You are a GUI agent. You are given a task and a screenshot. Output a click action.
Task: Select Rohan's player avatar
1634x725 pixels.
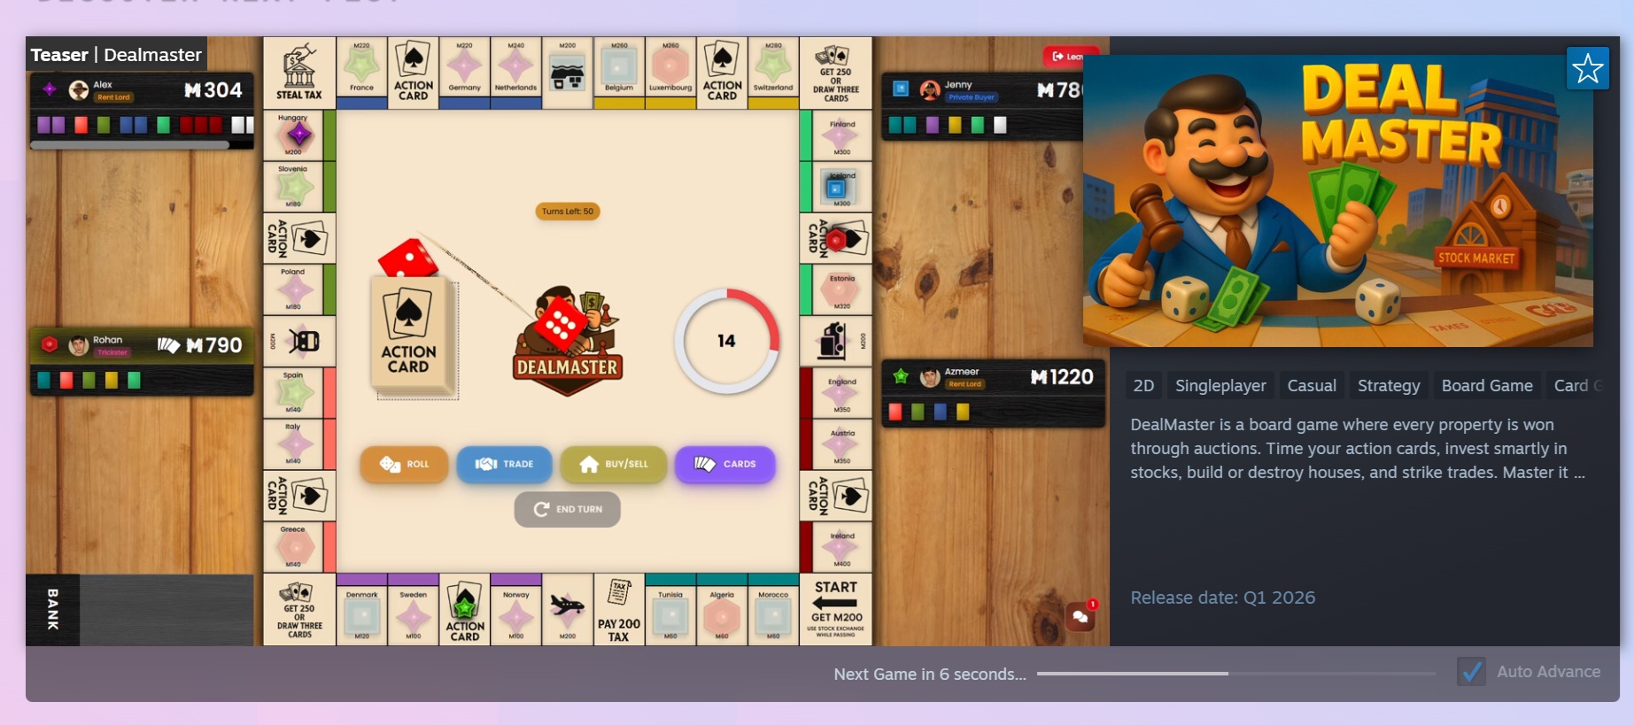[x=79, y=345]
